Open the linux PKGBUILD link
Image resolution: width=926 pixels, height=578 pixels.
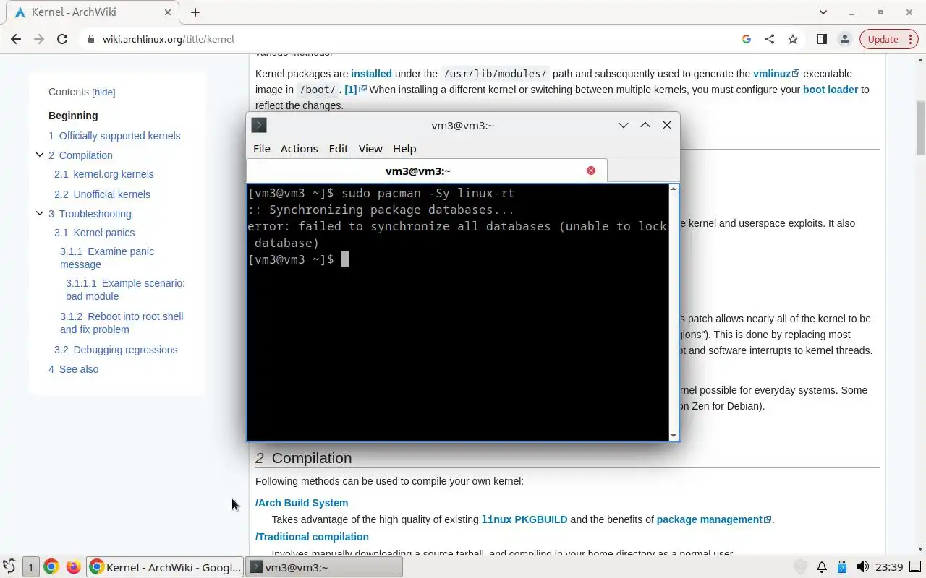coord(524,519)
